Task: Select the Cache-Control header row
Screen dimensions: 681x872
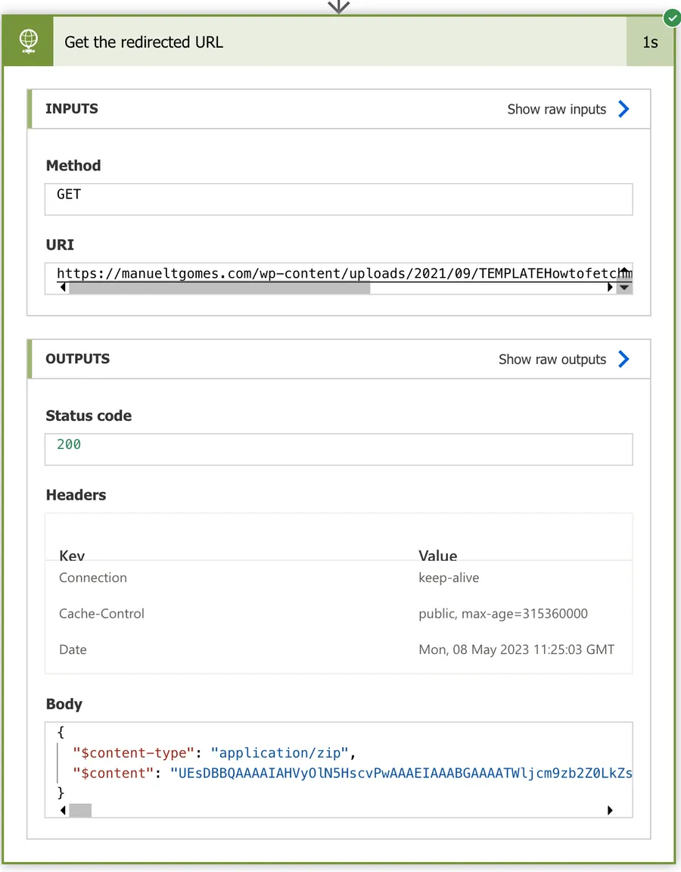Action: point(338,614)
